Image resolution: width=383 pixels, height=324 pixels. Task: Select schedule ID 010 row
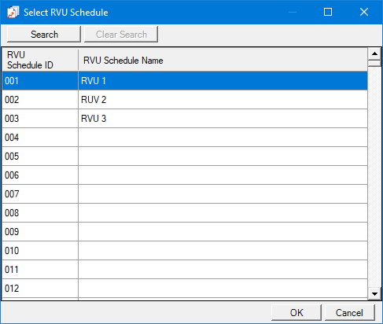point(185,251)
